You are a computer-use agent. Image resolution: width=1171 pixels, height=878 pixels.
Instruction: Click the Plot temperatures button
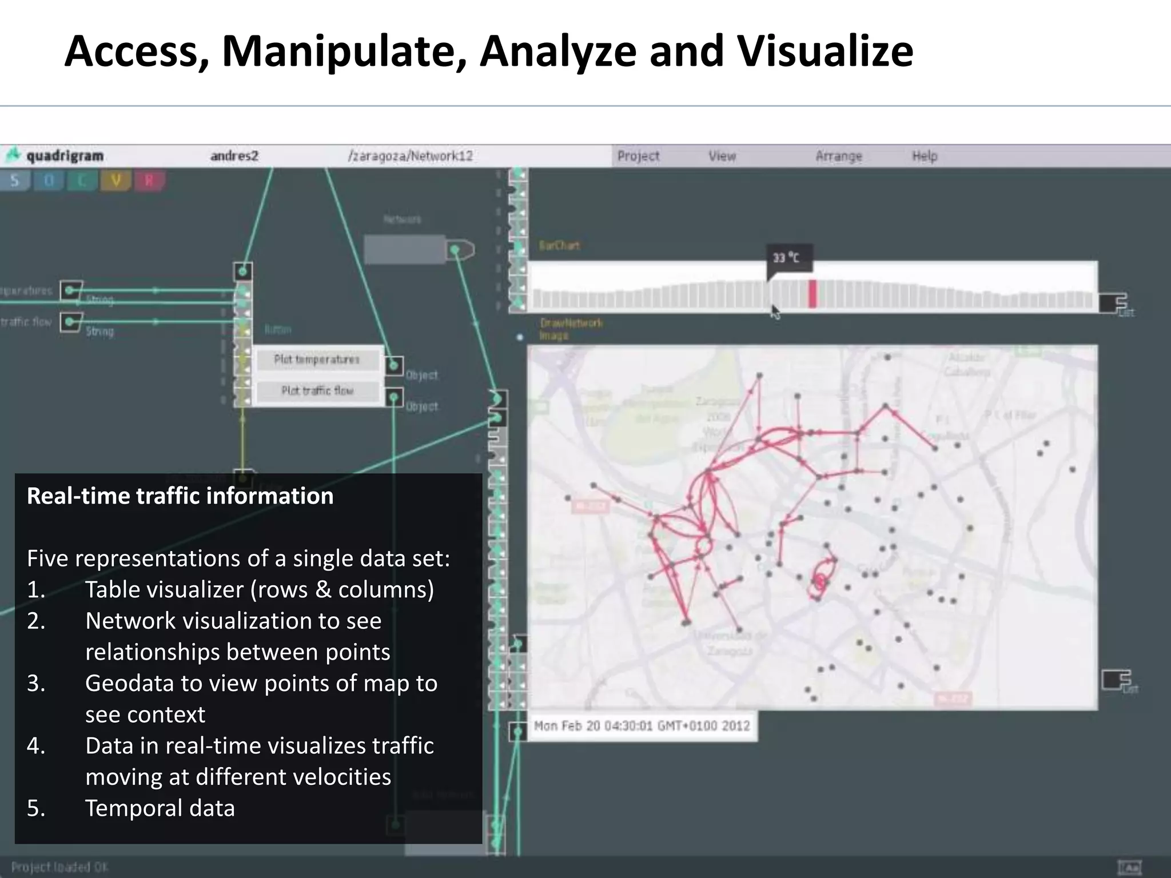pyautogui.click(x=317, y=360)
